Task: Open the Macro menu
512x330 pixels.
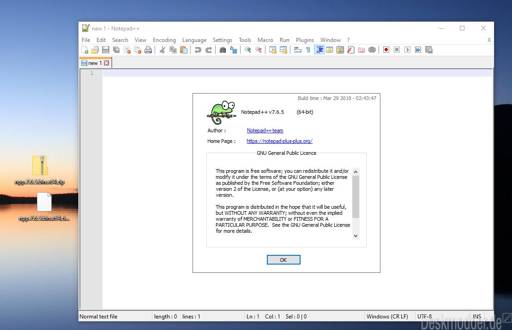Action: tap(265, 40)
